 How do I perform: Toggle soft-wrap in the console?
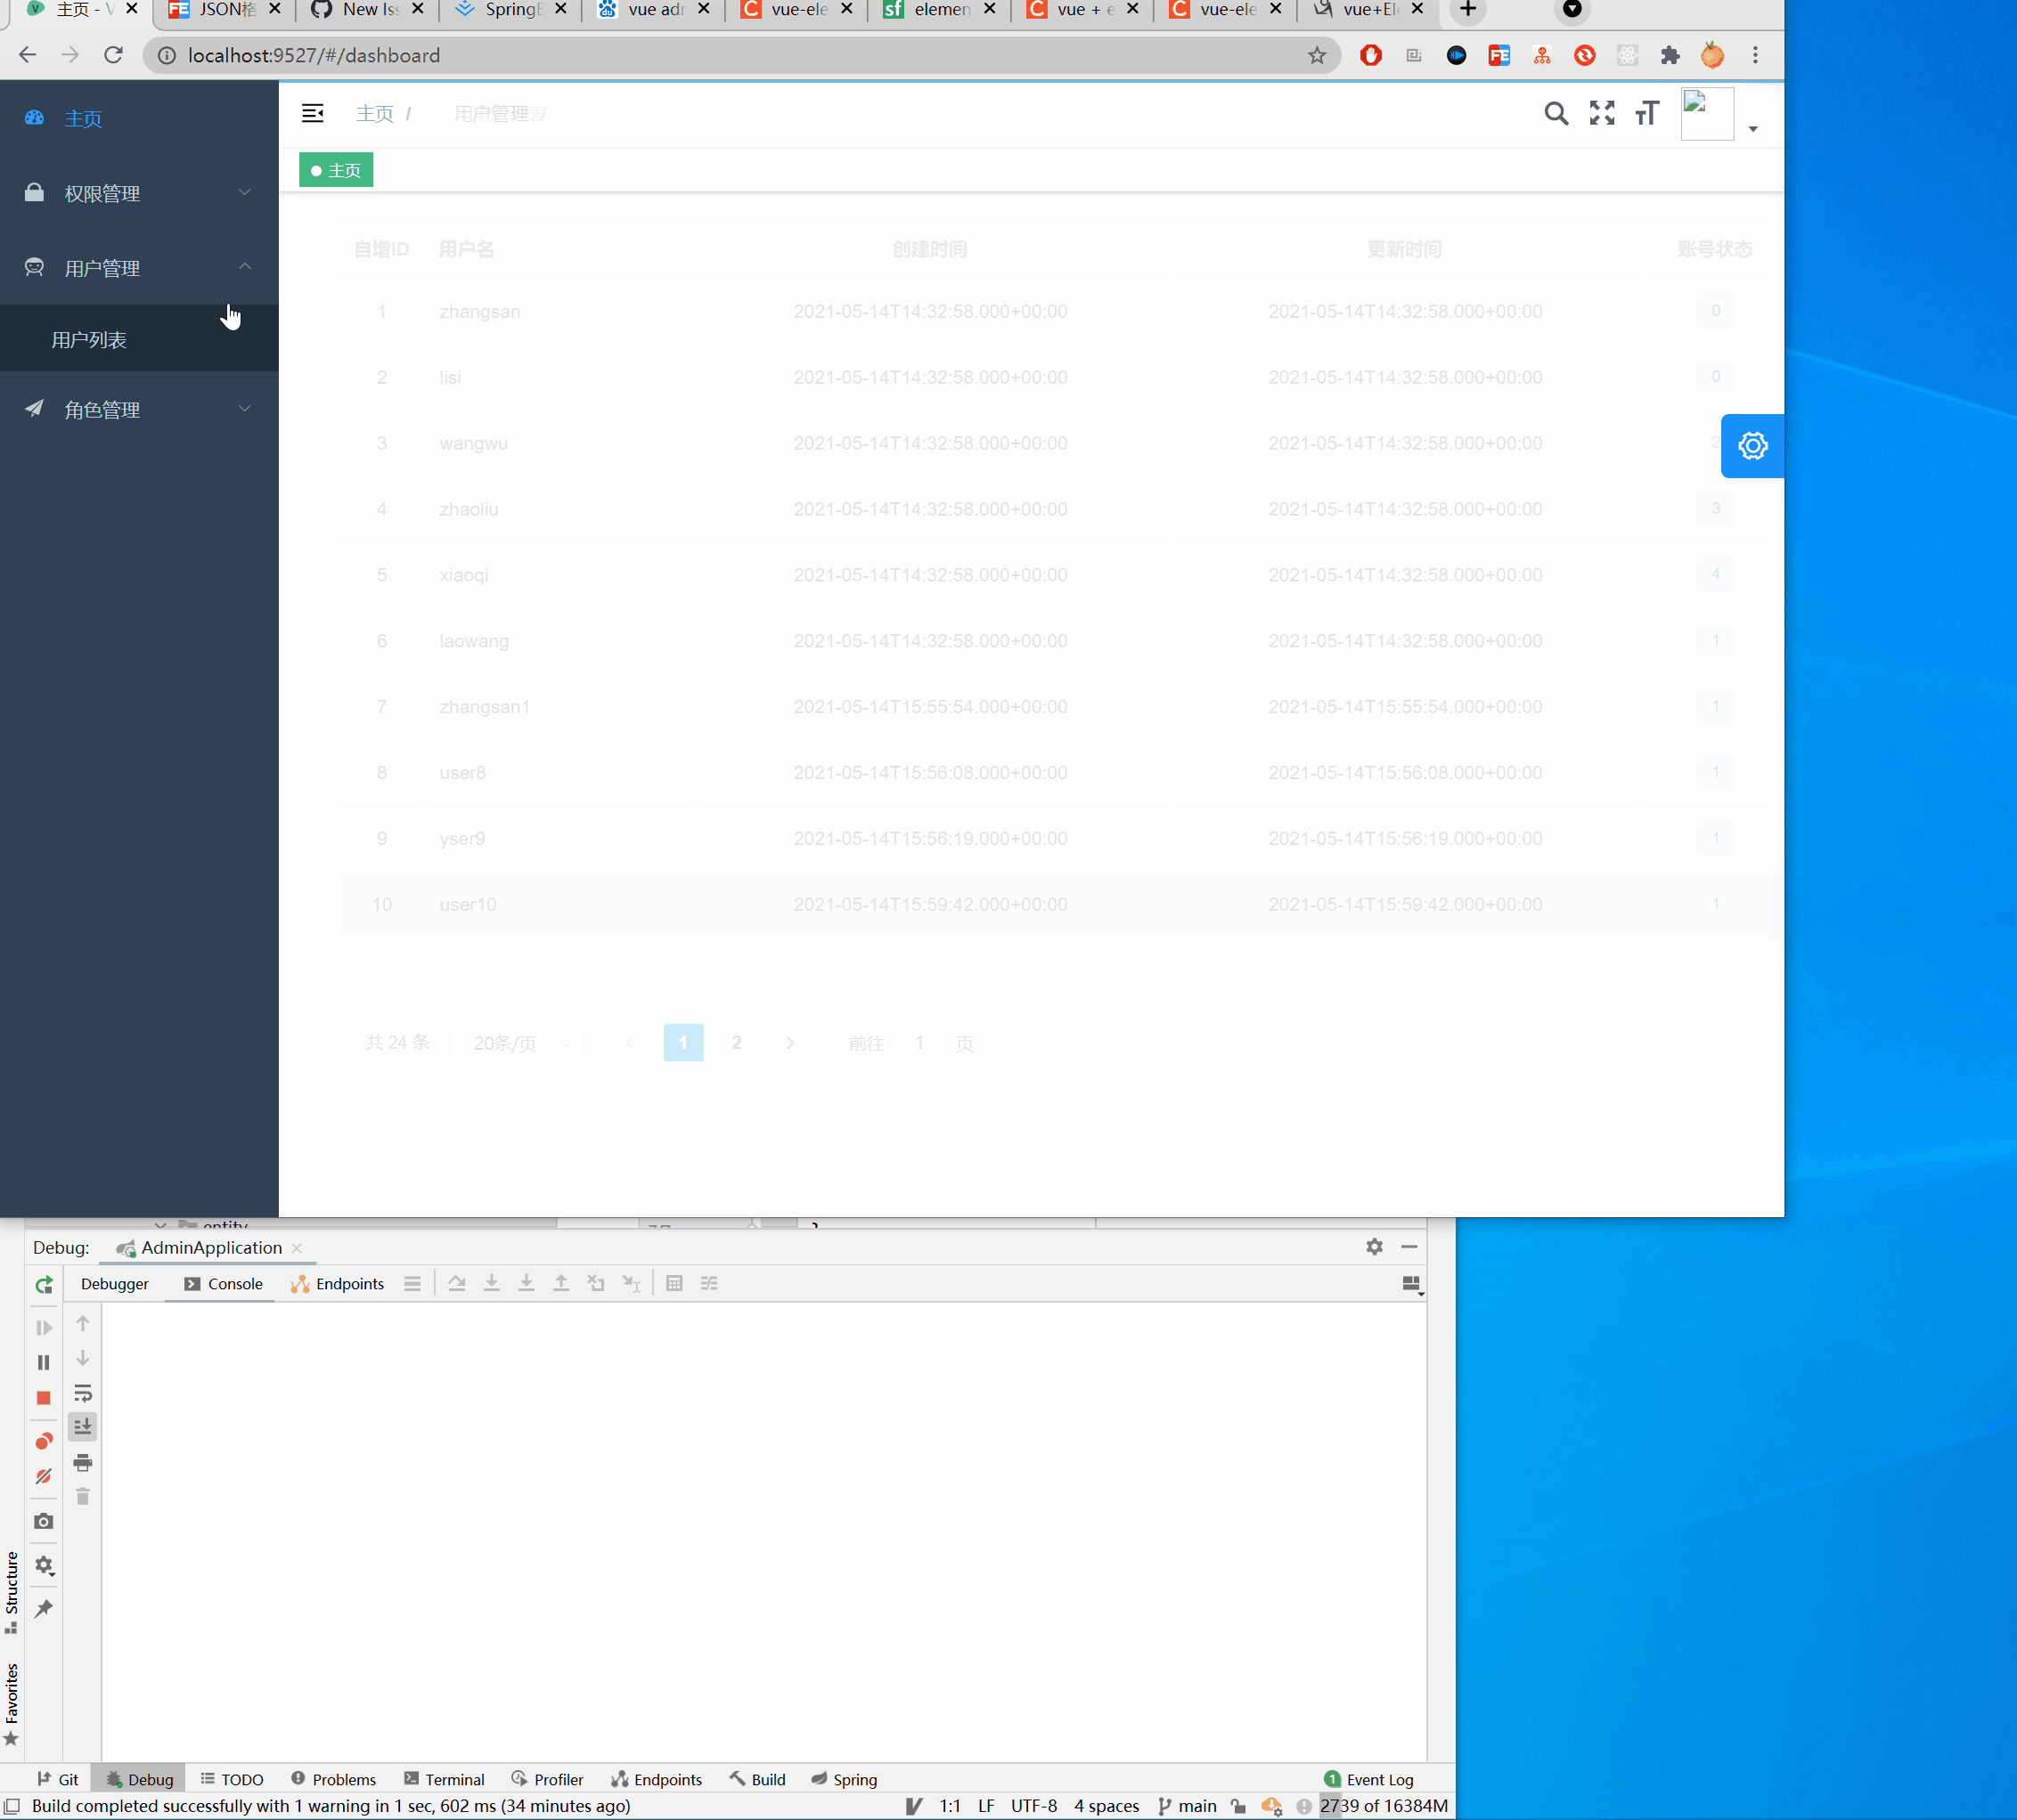click(x=83, y=1393)
